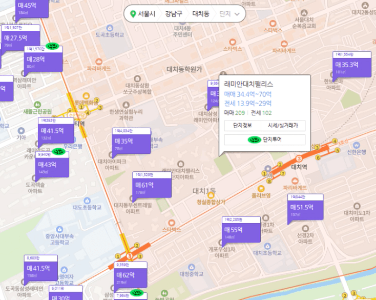Select the 매 51.5억 price marker
This screenshot has width=376, height=300.
tap(304, 207)
